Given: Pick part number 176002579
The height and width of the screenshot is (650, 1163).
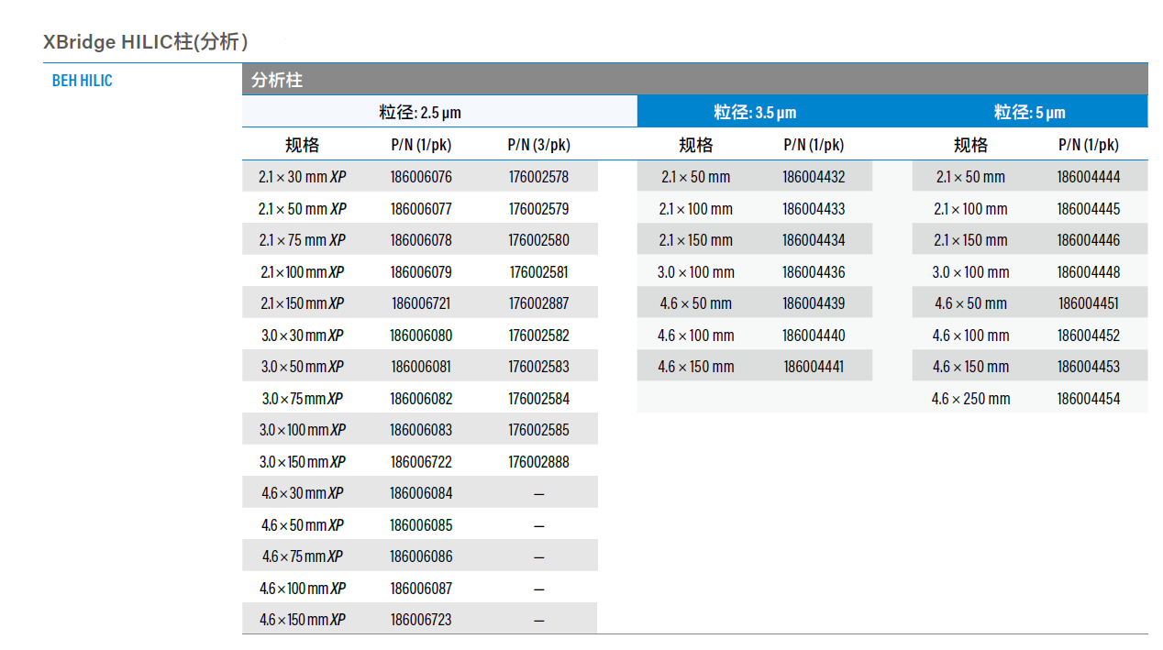Looking at the screenshot, I should coord(538,209).
